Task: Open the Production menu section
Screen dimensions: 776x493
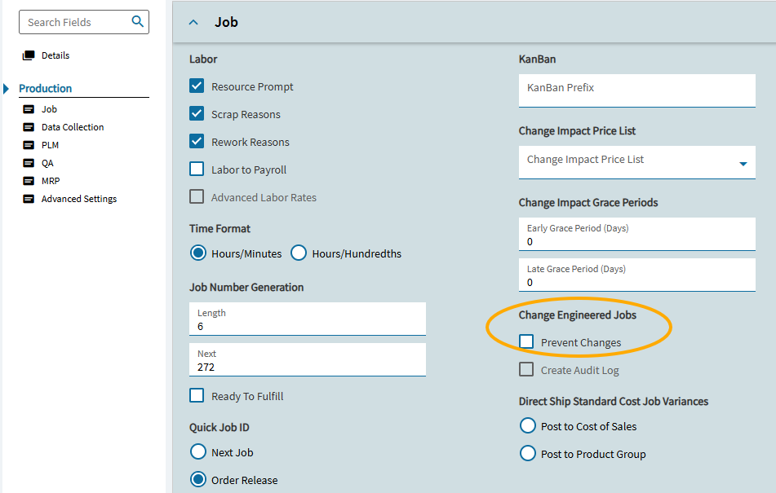Action: [x=46, y=89]
